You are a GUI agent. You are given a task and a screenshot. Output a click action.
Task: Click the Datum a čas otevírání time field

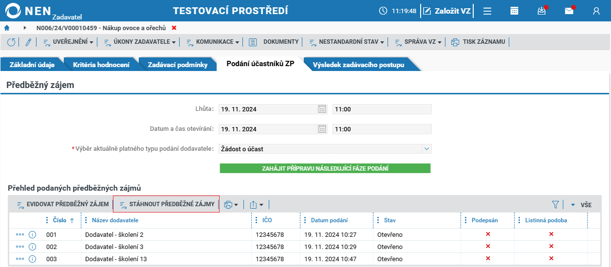[x=382, y=129]
